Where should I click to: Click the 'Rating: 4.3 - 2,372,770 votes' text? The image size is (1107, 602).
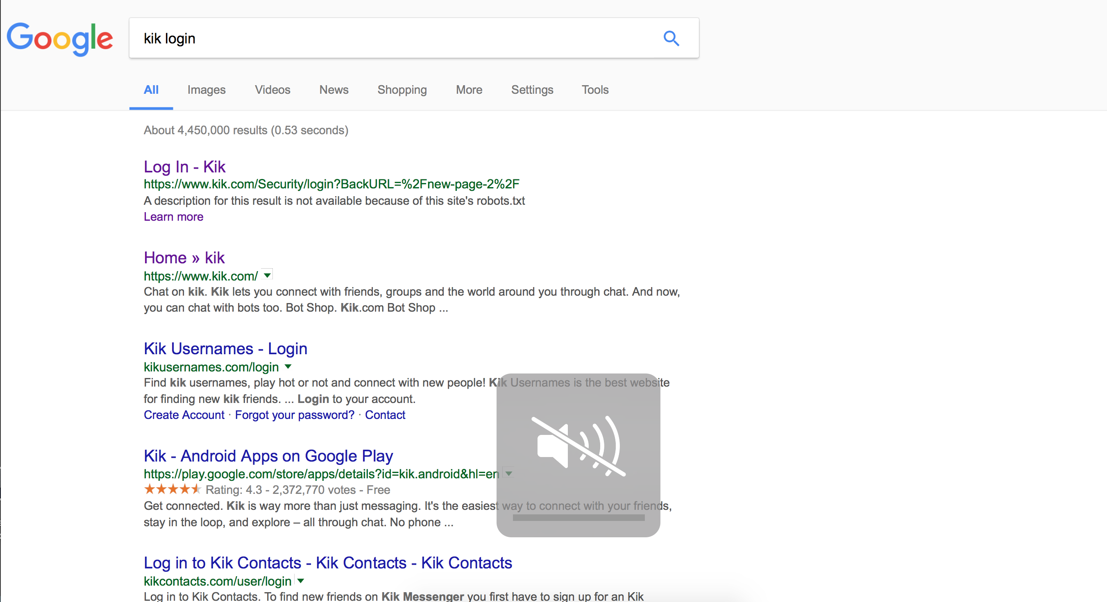(x=281, y=490)
